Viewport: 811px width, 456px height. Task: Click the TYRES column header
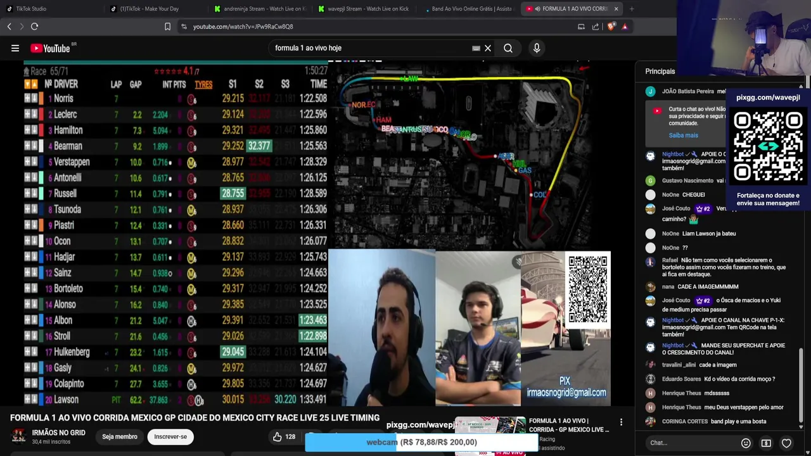[203, 84]
